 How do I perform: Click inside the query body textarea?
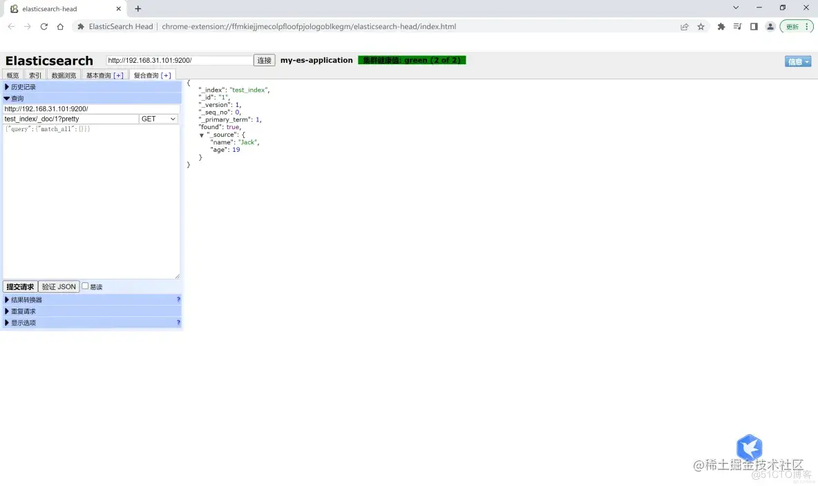point(91,202)
